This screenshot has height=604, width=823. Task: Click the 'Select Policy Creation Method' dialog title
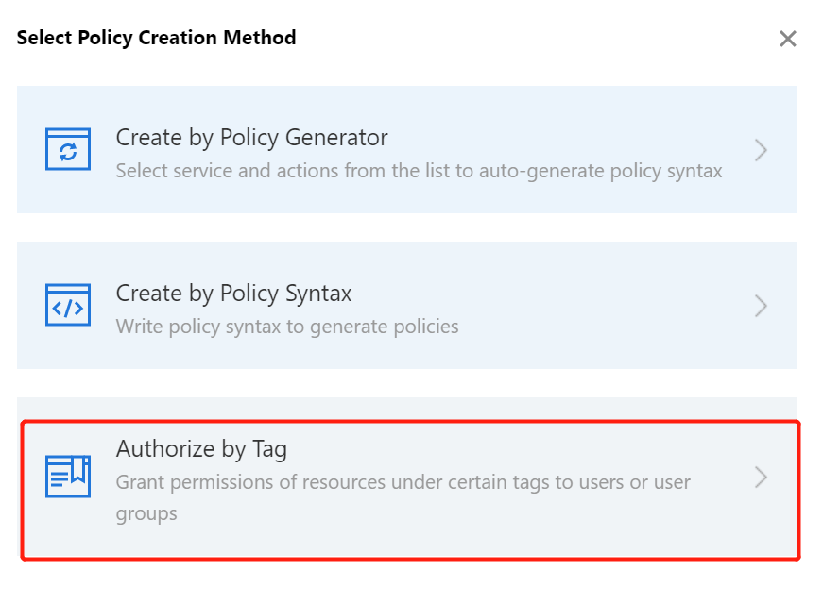(156, 38)
